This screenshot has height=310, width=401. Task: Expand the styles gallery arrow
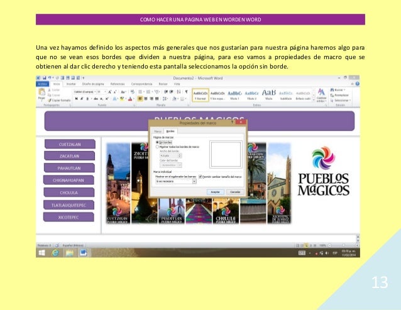coord(314,100)
